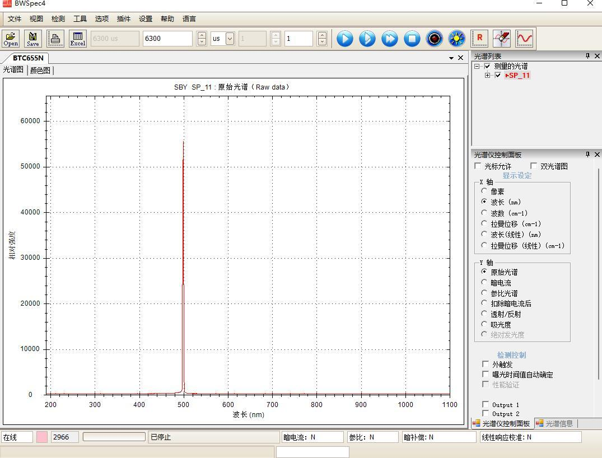Enable the 双光谱图 checkbox
602x458 pixels.
[x=534, y=166]
